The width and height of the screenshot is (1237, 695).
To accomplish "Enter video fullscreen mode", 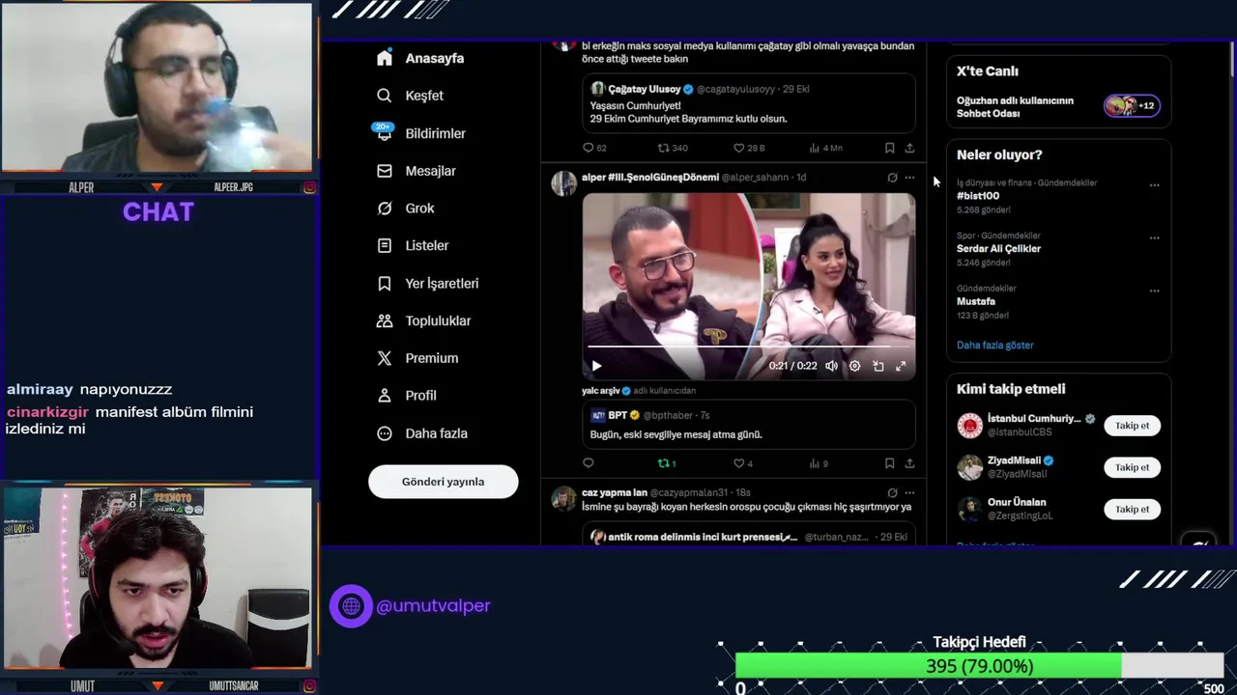I will tap(901, 366).
